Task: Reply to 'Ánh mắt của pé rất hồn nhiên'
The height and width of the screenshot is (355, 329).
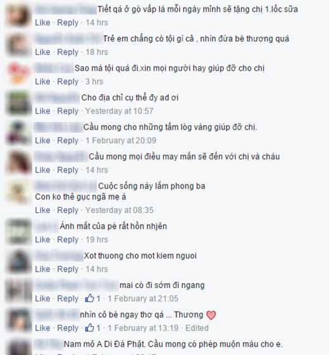Action: pos(68,239)
